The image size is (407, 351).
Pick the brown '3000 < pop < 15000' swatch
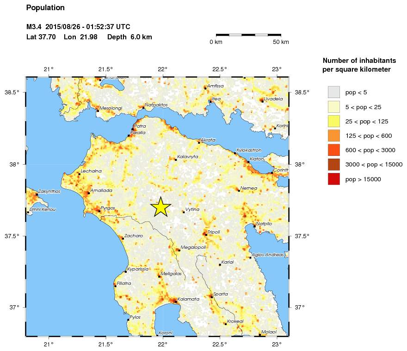334,164
